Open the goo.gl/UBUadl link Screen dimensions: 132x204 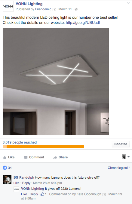pos(83,23)
